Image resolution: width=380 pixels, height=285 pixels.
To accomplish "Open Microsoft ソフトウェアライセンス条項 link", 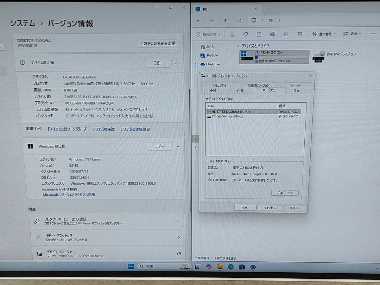I will (x=69, y=194).
